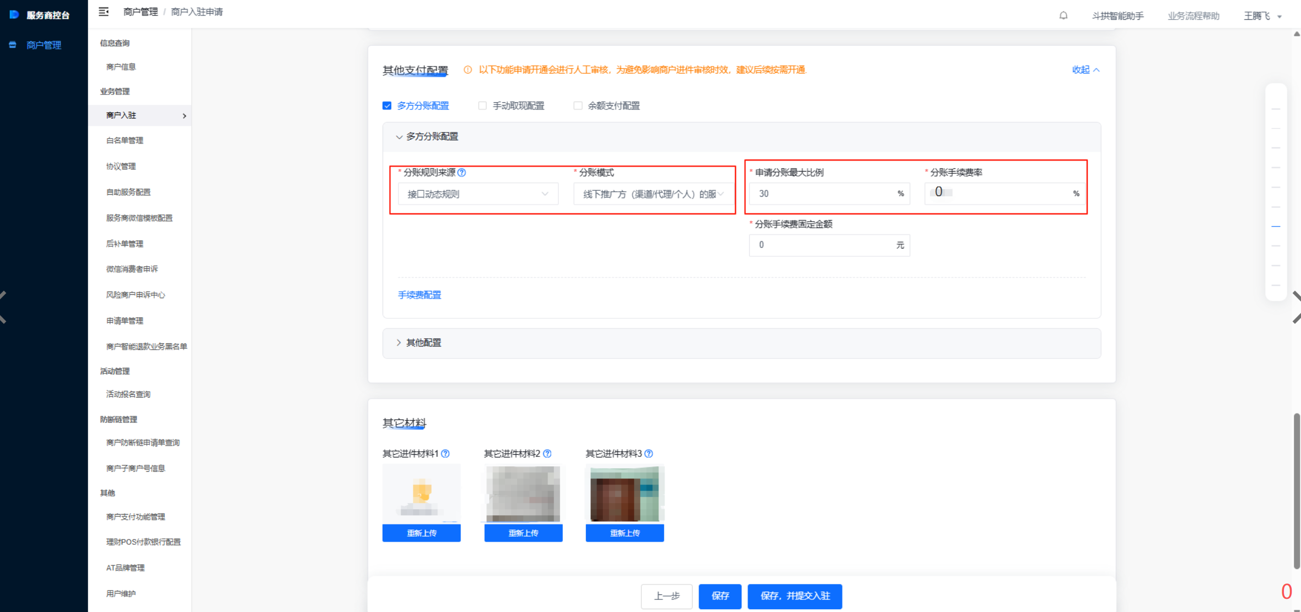
Task: Click 商户管理 breadcrumb
Action: (x=141, y=12)
